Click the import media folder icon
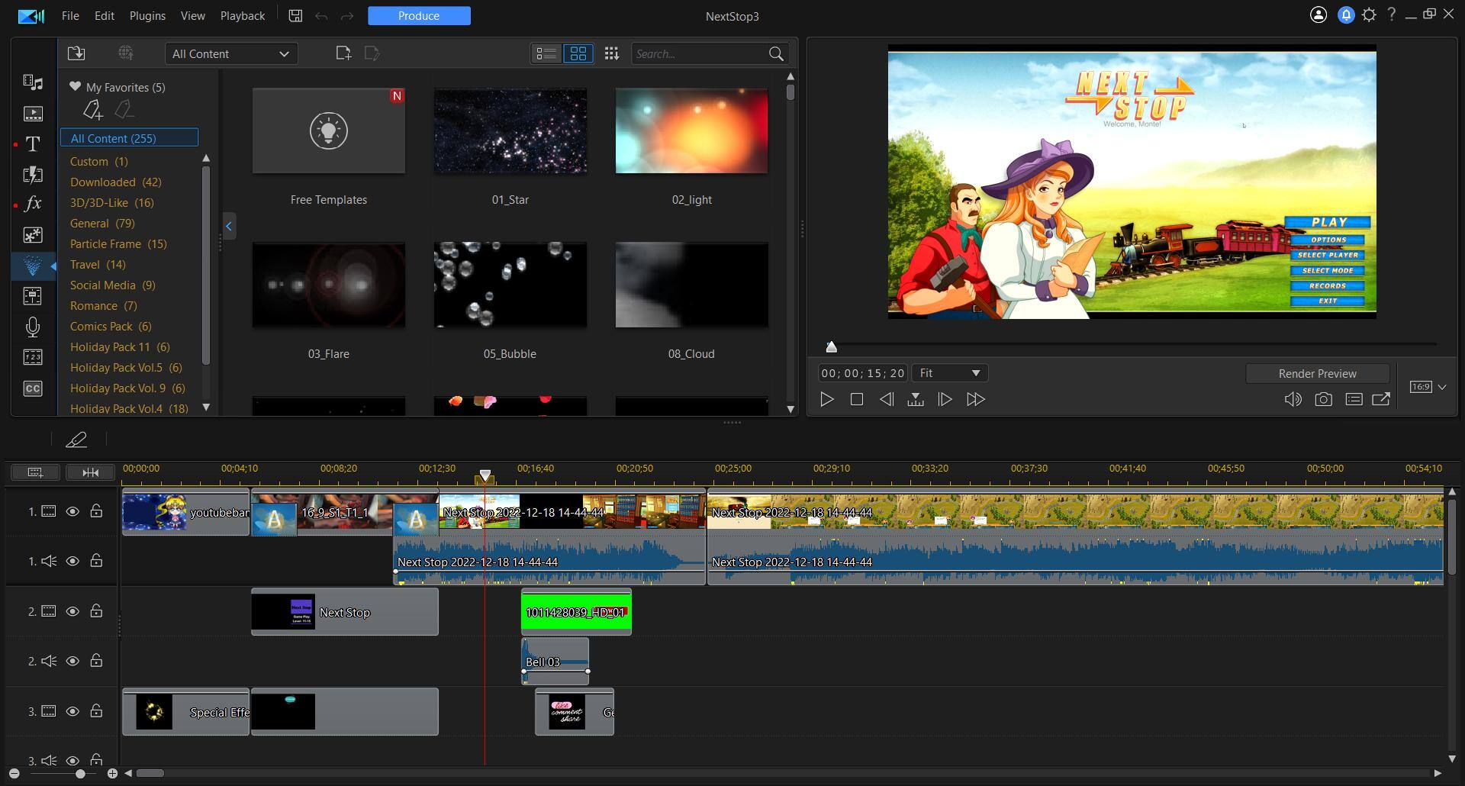Image resolution: width=1465 pixels, height=786 pixels. coord(76,53)
